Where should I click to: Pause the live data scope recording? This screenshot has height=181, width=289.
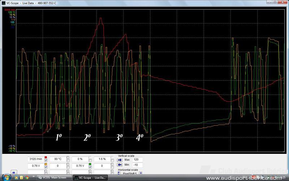14,173
